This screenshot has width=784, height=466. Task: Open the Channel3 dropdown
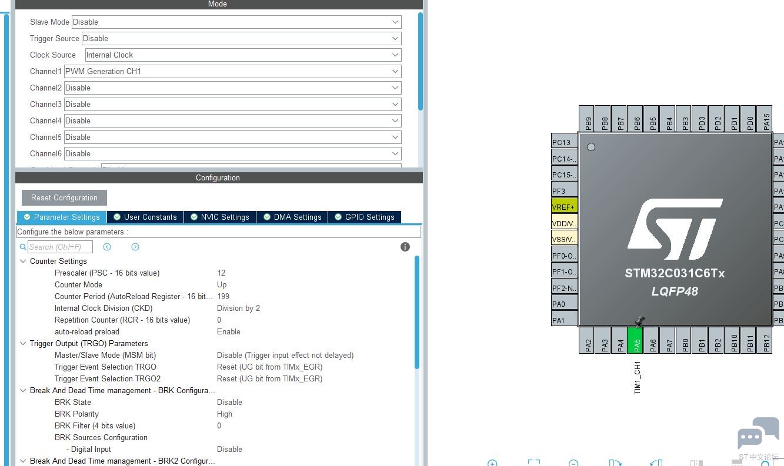click(x=232, y=104)
